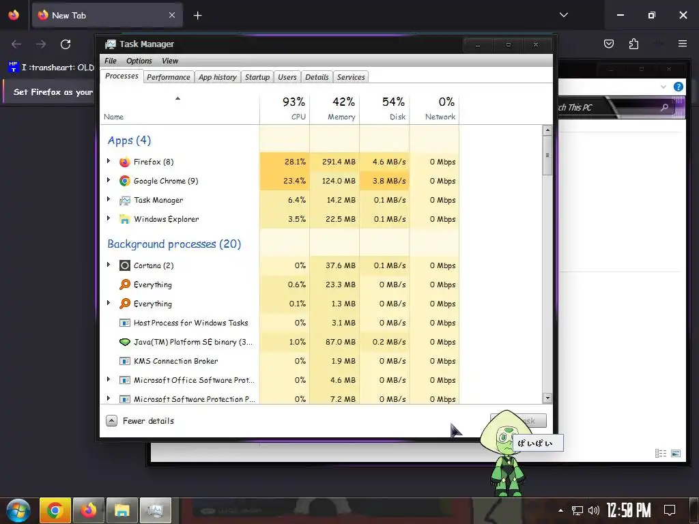Click the volume speaker tray icon
This screenshot has width=699, height=524.
point(594,510)
